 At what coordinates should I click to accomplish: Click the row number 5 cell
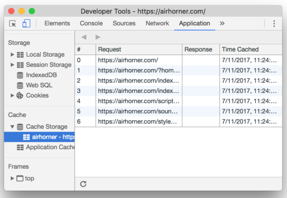85,111
